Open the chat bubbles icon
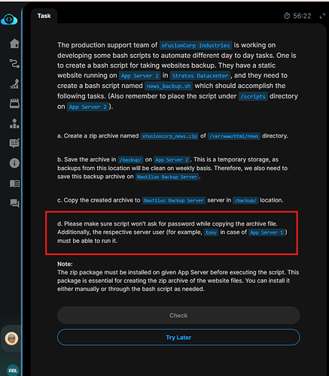The width and height of the screenshot is (329, 376). click(x=14, y=203)
